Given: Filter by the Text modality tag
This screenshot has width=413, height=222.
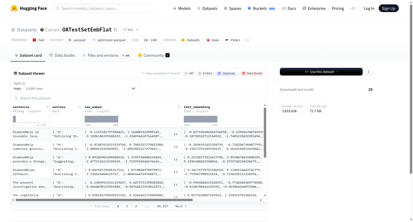Looking at the screenshot, I should click(38, 40).
